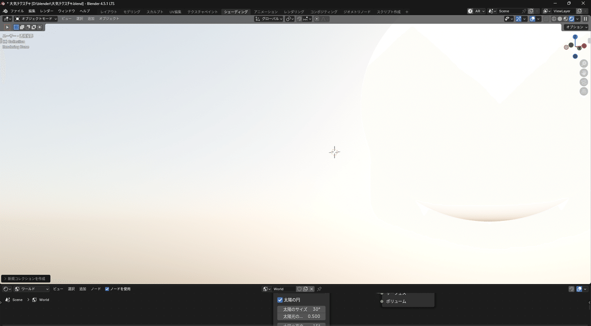Click the red X axis gizmo handle
Screen dimensions: 591x326
(584, 46)
